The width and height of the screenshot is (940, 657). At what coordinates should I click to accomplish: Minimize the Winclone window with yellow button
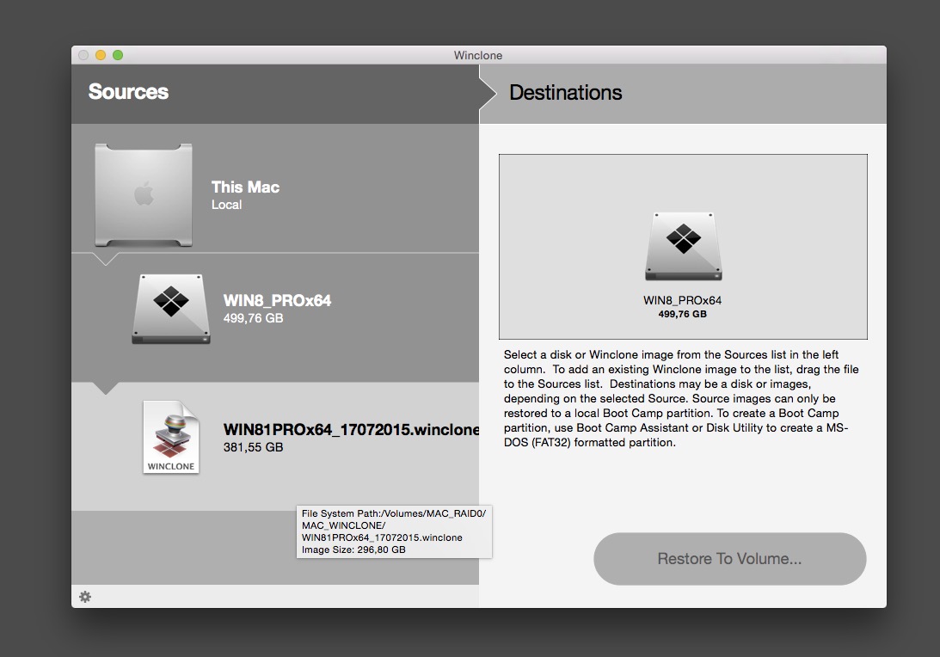click(101, 55)
